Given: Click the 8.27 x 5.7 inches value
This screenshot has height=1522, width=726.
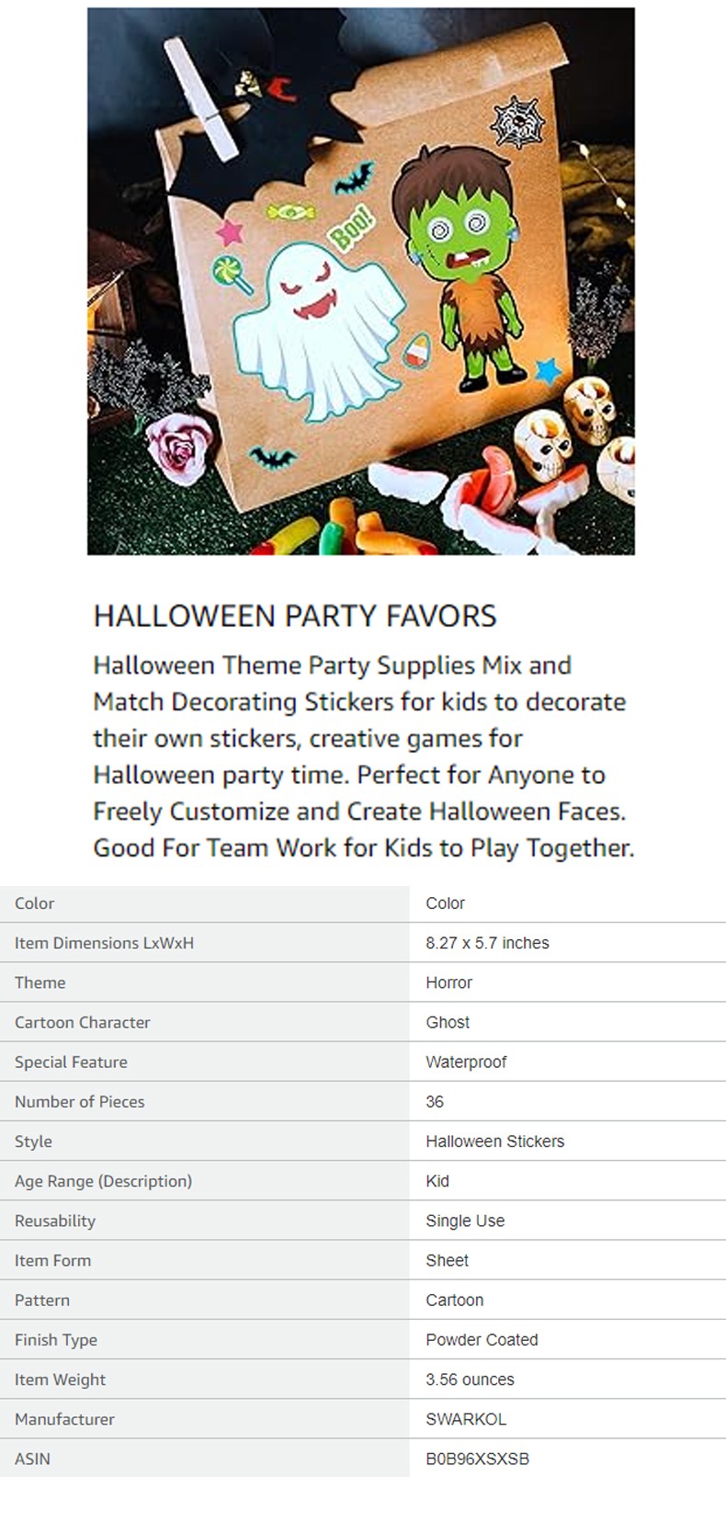Looking at the screenshot, I should (x=487, y=943).
